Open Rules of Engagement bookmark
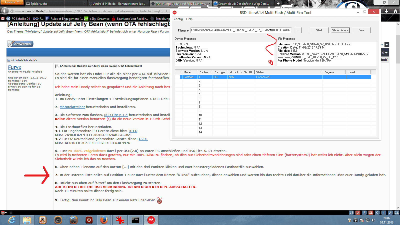Screen dimensions: 400x225 pyautogui.click(x=64, y=18)
